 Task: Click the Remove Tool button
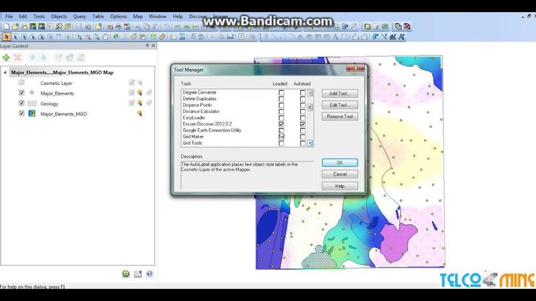pyautogui.click(x=340, y=116)
